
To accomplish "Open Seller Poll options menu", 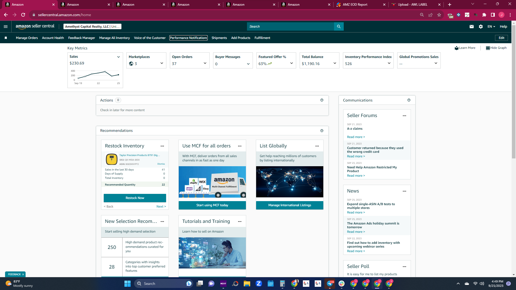I will click(x=404, y=267).
